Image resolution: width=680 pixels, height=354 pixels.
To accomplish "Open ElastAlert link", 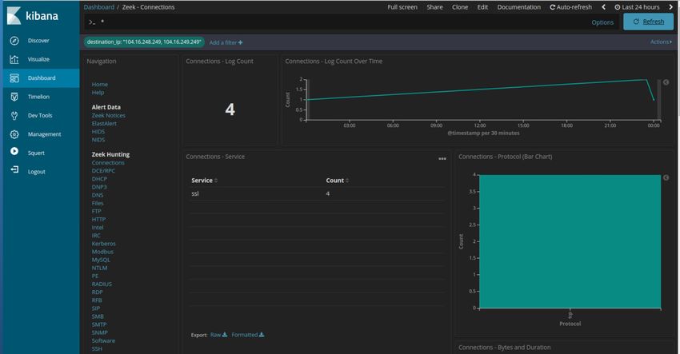I will tap(104, 124).
